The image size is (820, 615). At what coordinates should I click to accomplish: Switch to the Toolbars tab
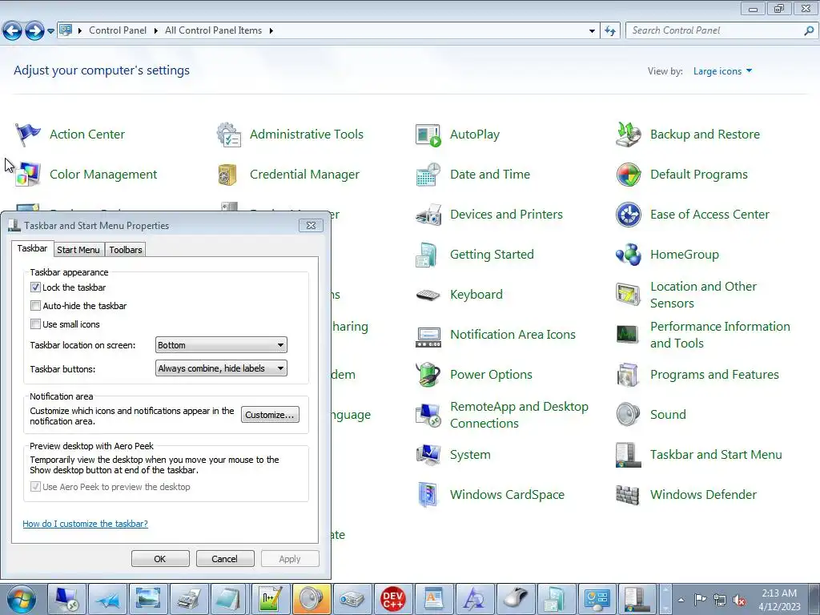[126, 250]
